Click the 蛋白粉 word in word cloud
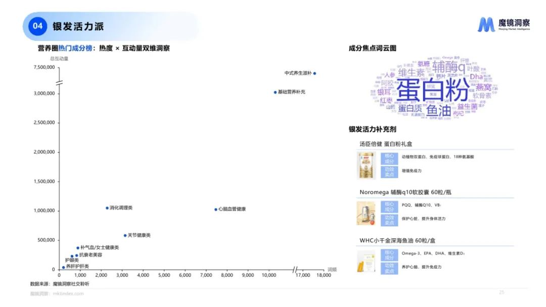Image resolution: width=546 pixels, height=307 pixels. 433,89
